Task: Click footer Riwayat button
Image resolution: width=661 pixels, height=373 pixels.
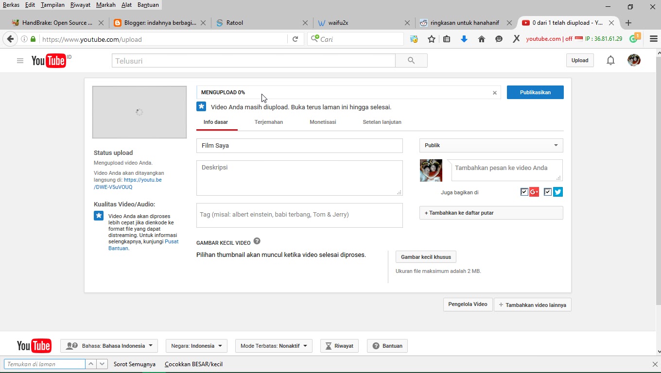Action: click(x=339, y=346)
